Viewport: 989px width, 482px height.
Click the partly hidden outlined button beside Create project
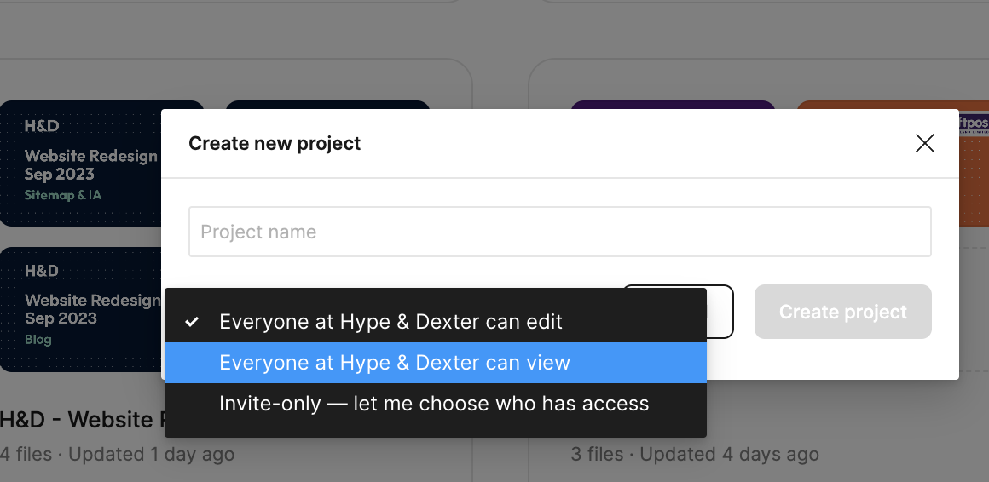720,311
